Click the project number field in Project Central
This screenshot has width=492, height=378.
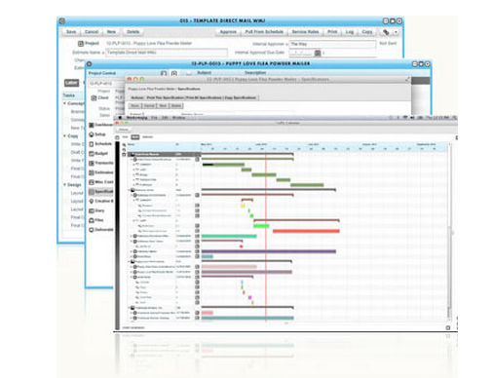105,84
